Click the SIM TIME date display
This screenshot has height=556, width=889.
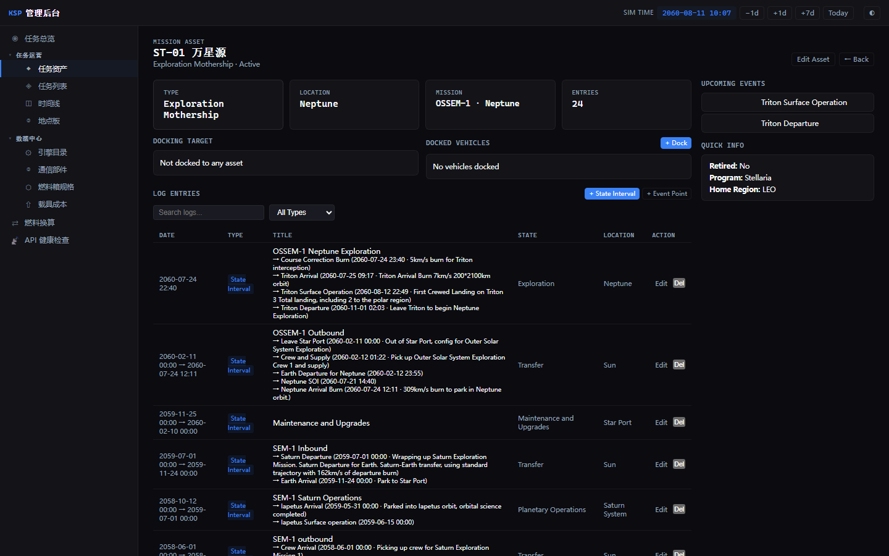tap(696, 13)
